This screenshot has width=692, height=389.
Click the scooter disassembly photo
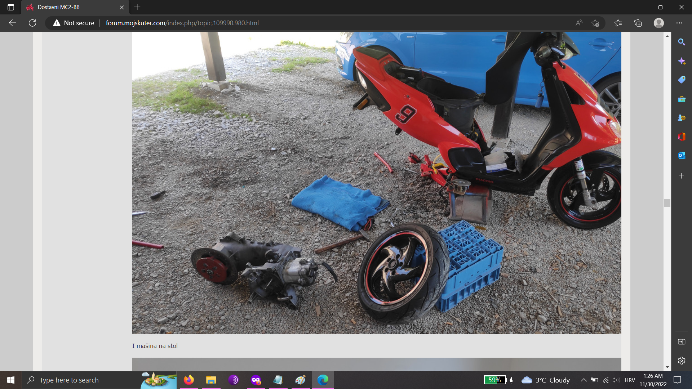pyautogui.click(x=377, y=183)
